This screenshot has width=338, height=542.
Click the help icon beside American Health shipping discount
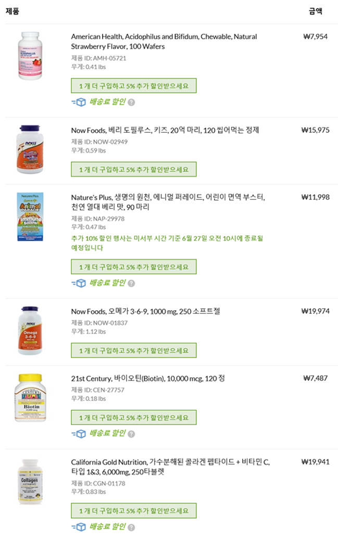131,103
